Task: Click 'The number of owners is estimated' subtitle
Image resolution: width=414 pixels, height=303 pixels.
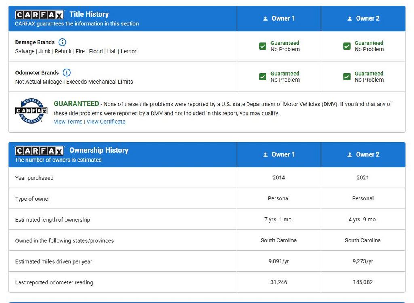Action: pos(58,160)
